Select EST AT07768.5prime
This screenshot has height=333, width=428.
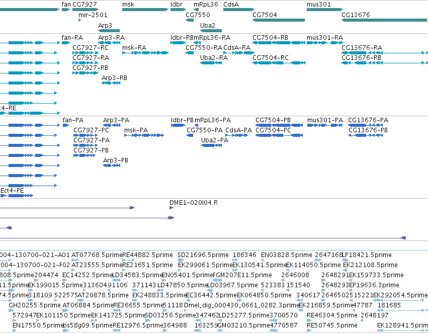click(x=74, y=260)
